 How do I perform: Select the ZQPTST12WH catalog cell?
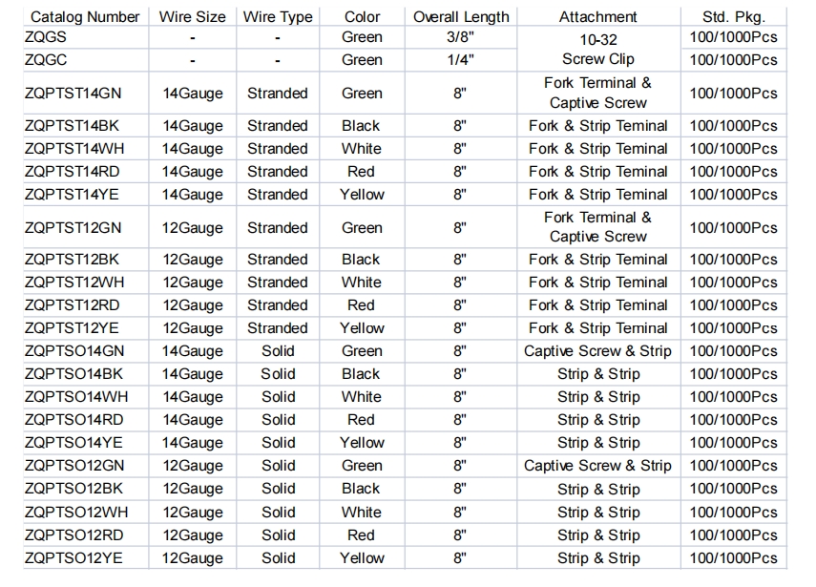coord(73,283)
